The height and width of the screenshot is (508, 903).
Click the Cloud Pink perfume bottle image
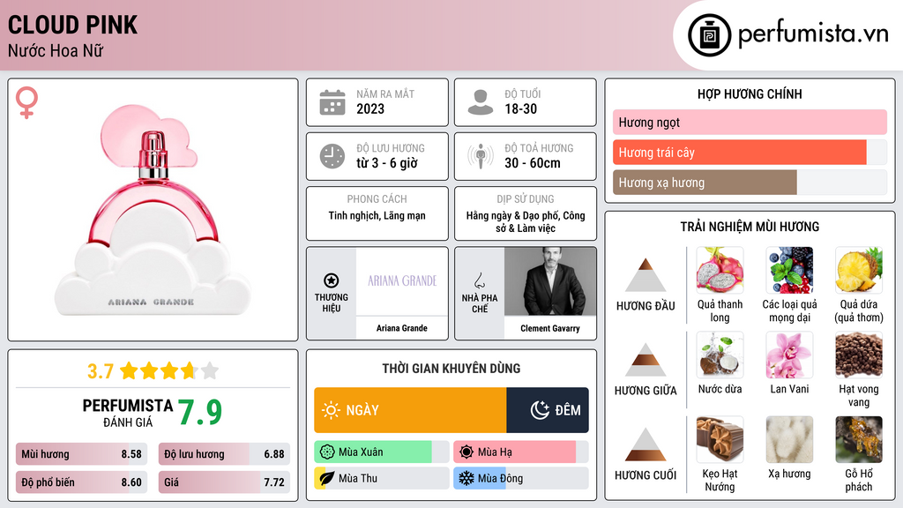pyautogui.click(x=153, y=212)
